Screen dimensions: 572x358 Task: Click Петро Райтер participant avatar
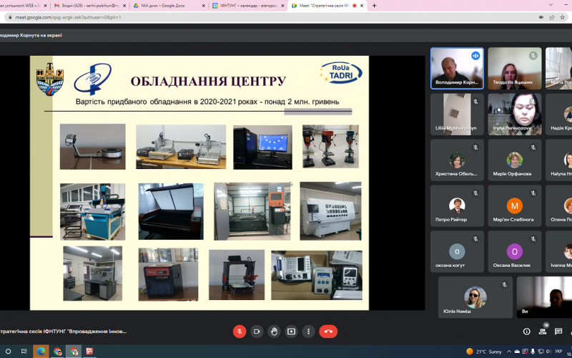coord(457,205)
